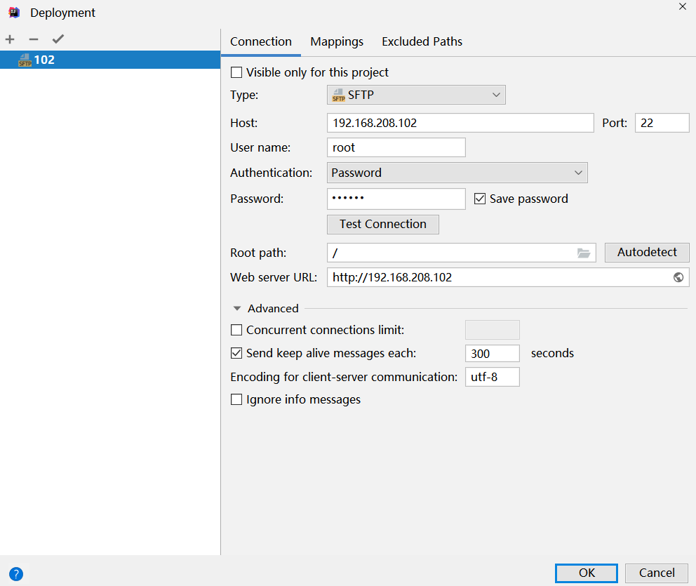Click the add server plus icon

(10, 39)
